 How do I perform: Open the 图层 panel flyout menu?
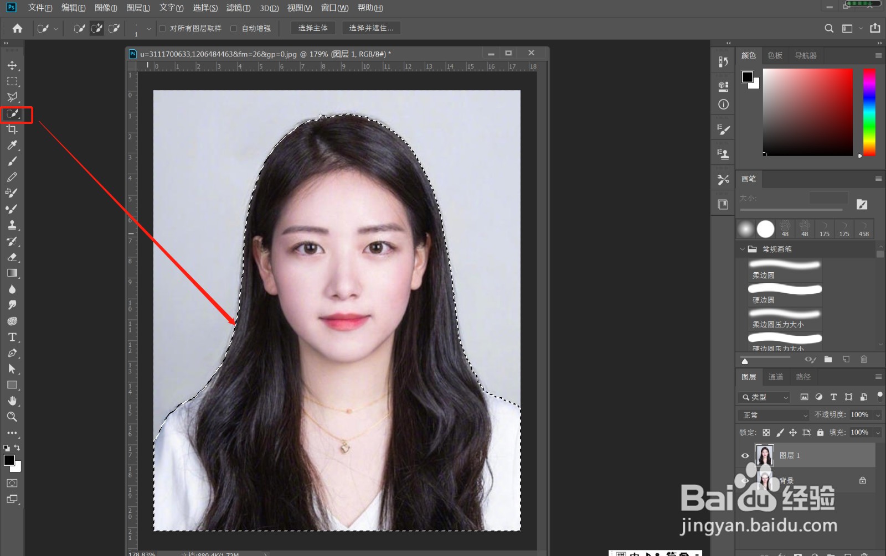878,377
